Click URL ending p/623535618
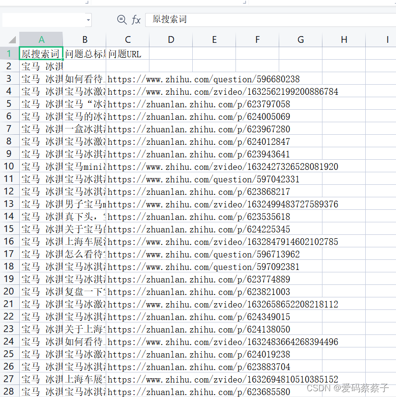Screen dimensions: 396x397 point(199,217)
